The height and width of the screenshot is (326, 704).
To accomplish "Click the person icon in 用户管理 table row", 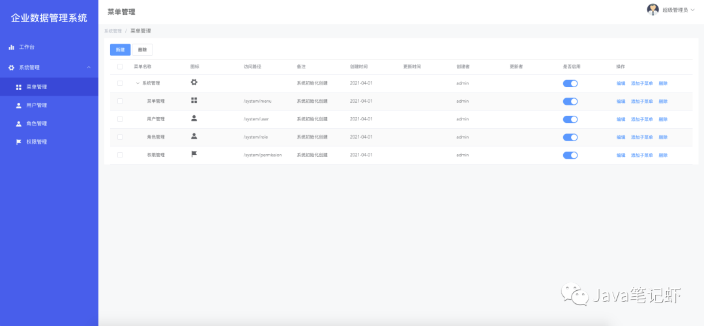I will [x=194, y=118].
